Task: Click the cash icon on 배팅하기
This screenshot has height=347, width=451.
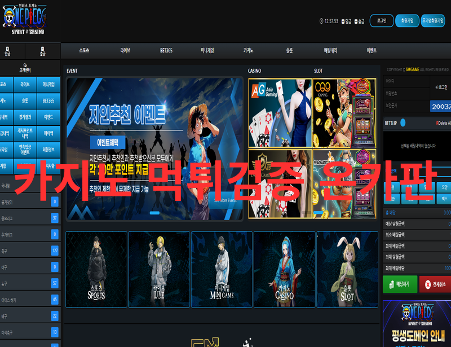Action: (391, 284)
